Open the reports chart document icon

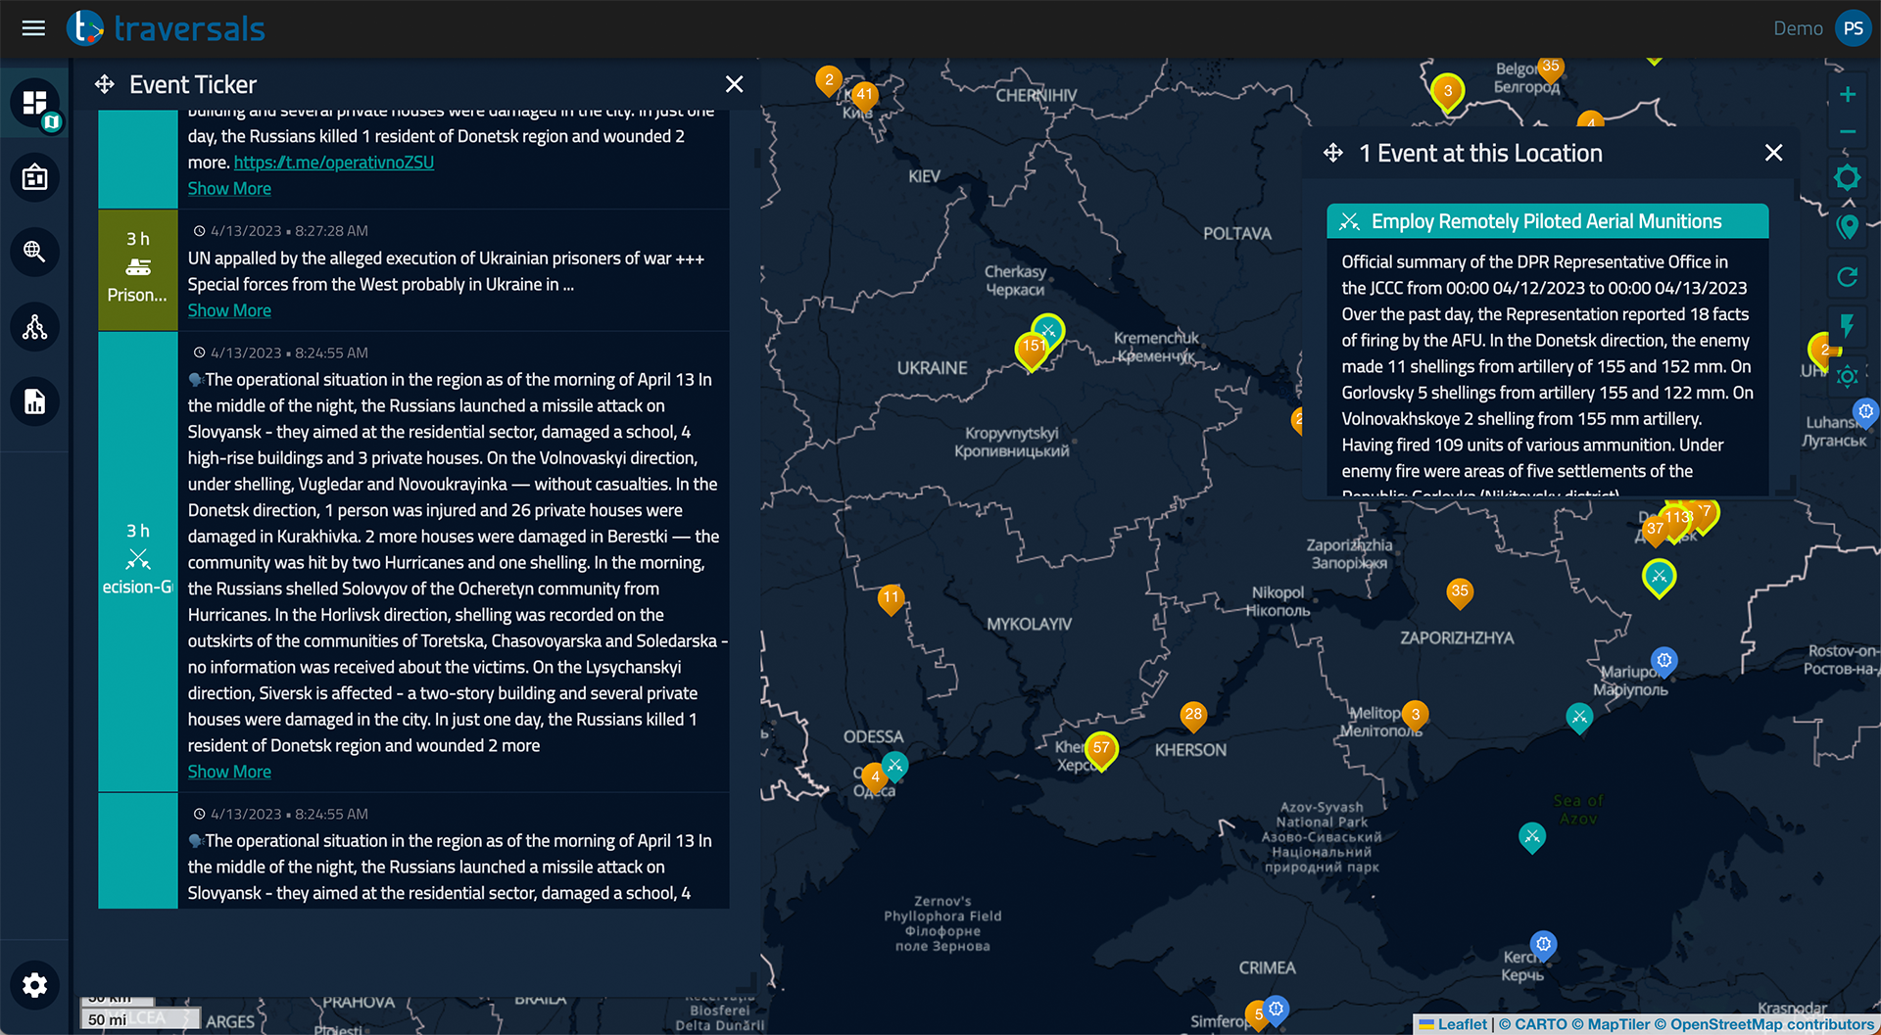click(35, 401)
